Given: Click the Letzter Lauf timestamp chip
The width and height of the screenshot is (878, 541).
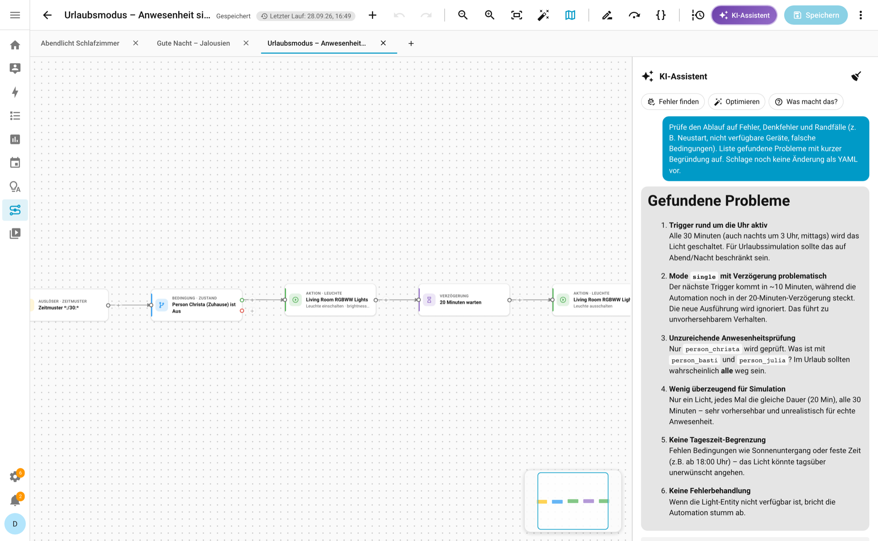Looking at the screenshot, I should click(306, 16).
